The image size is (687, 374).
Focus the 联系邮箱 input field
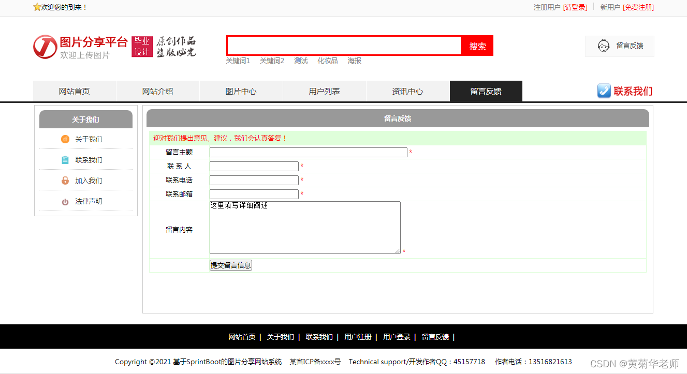click(254, 194)
